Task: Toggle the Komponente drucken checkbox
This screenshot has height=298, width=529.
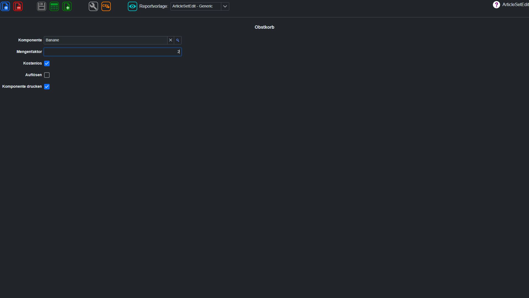Action: point(47,87)
